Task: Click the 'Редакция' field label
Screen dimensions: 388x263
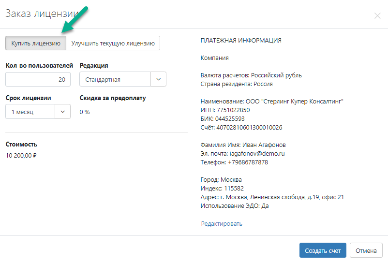Action: tap(94, 65)
